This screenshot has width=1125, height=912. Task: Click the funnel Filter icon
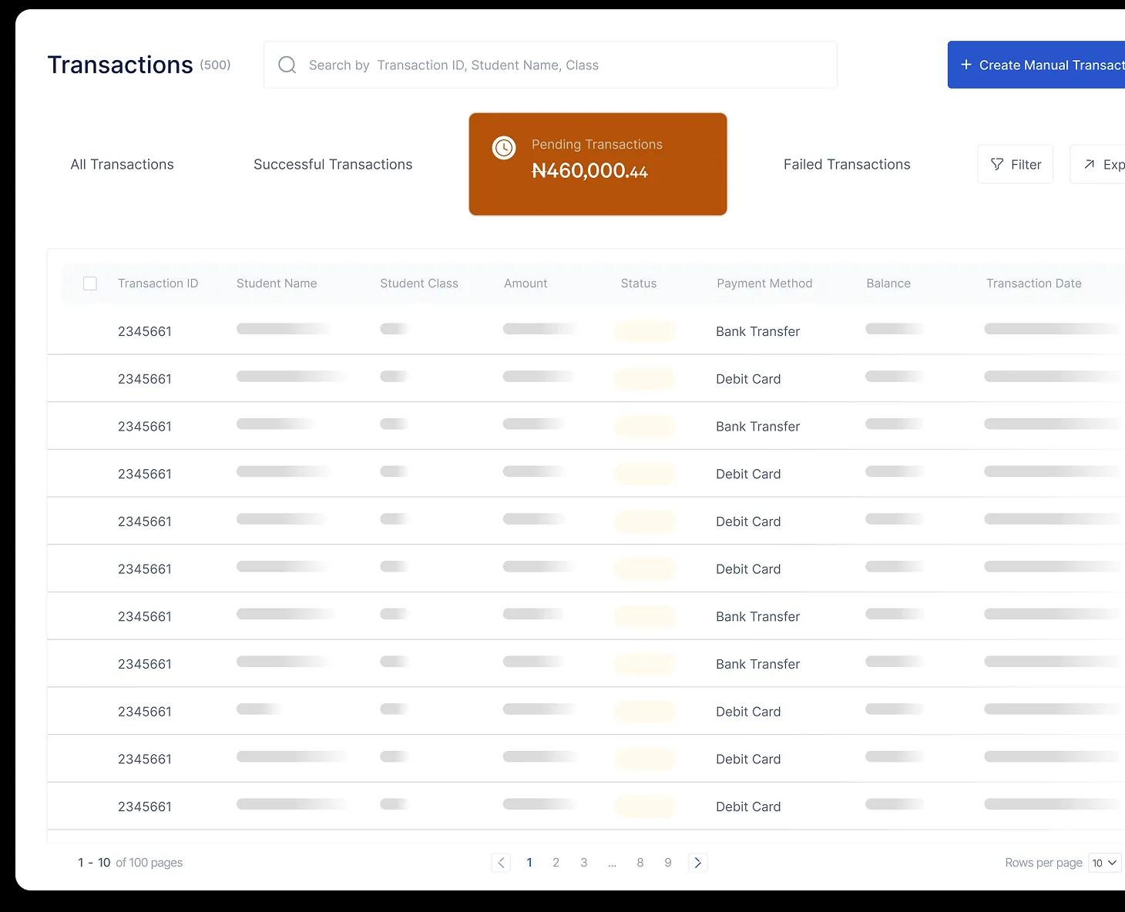(997, 164)
